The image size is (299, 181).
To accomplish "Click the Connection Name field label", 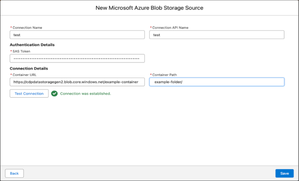I will tap(27, 28).
